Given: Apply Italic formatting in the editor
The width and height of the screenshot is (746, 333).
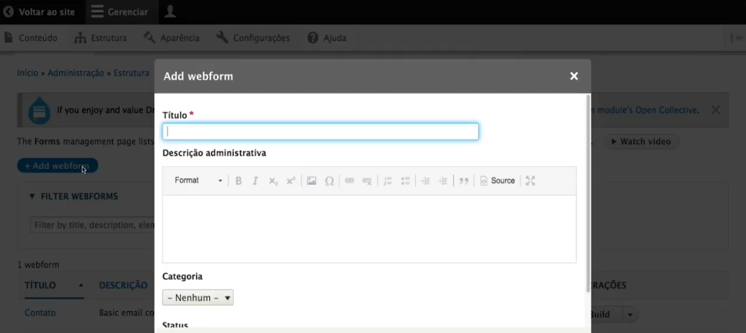Looking at the screenshot, I should 255,180.
